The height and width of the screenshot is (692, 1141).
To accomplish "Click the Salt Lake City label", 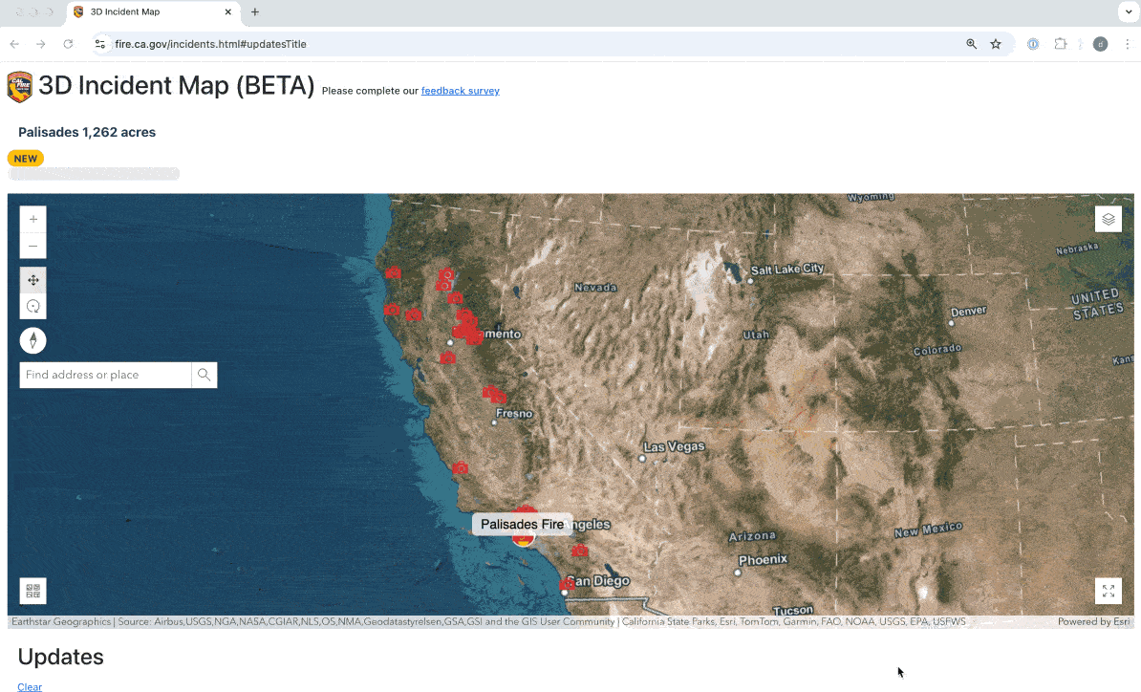I will click(787, 270).
